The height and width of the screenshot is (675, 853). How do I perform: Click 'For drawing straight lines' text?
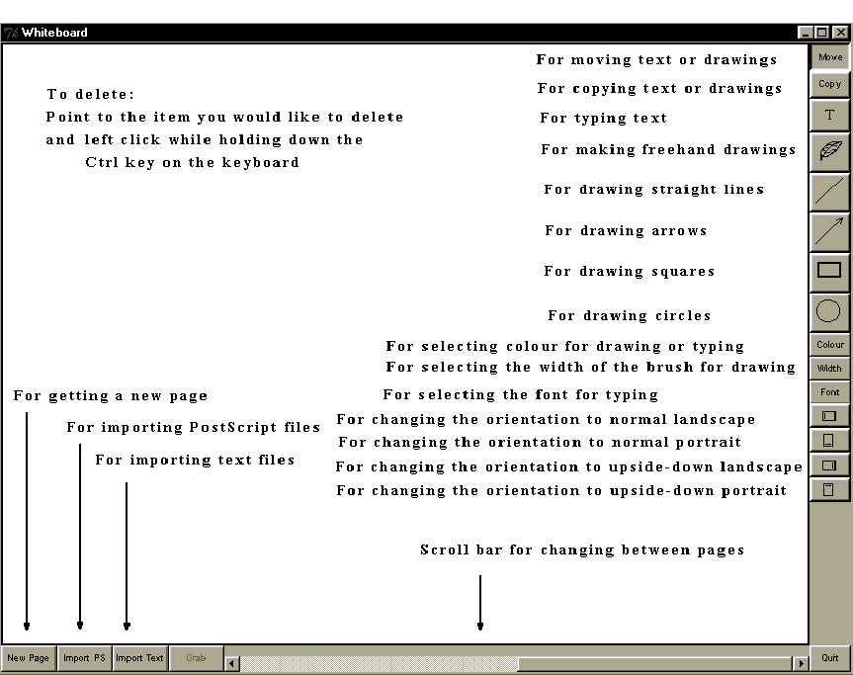pyautogui.click(x=654, y=190)
